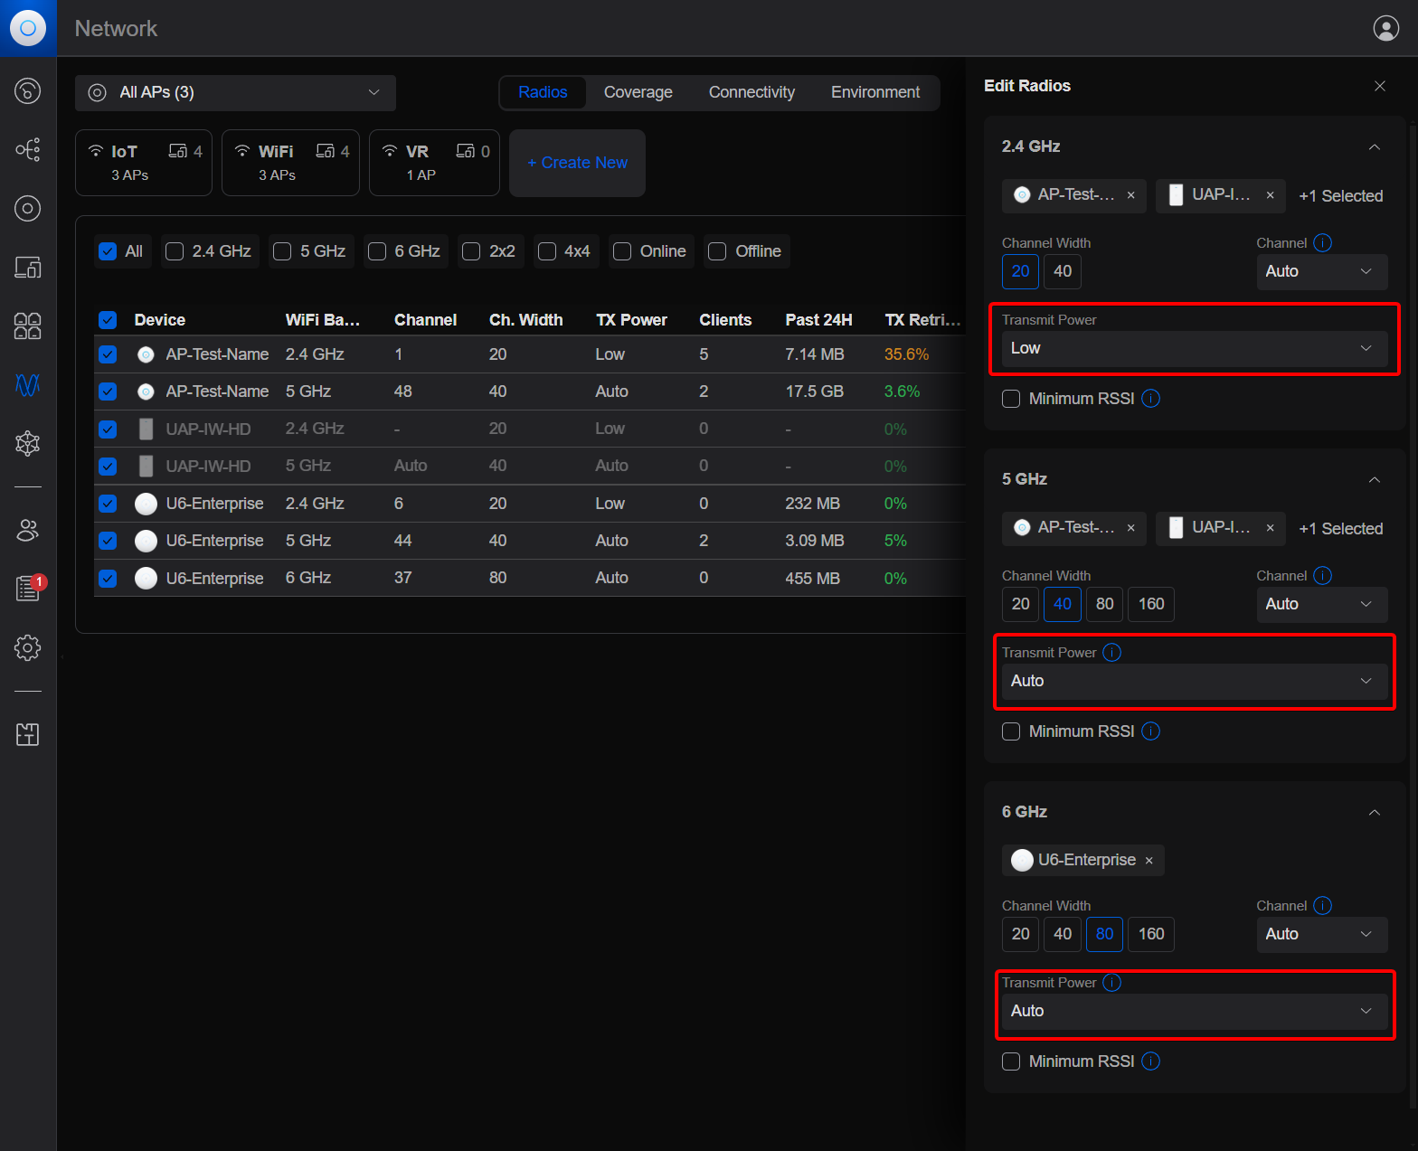Set 5 GHz channel width to 160
Image resolution: width=1418 pixels, height=1151 pixels.
click(x=1151, y=604)
